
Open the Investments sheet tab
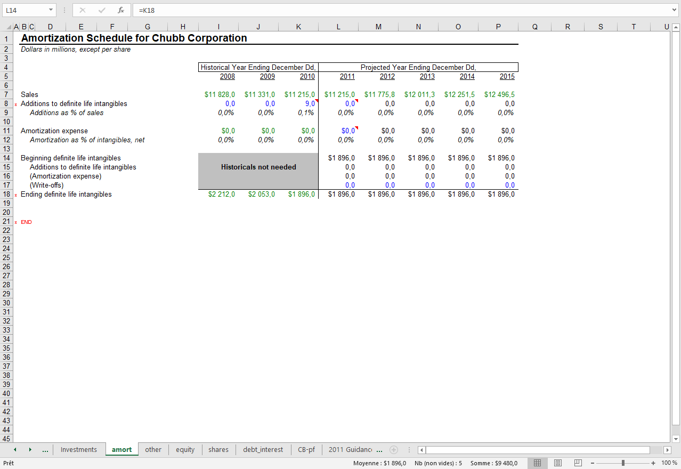[79, 450]
